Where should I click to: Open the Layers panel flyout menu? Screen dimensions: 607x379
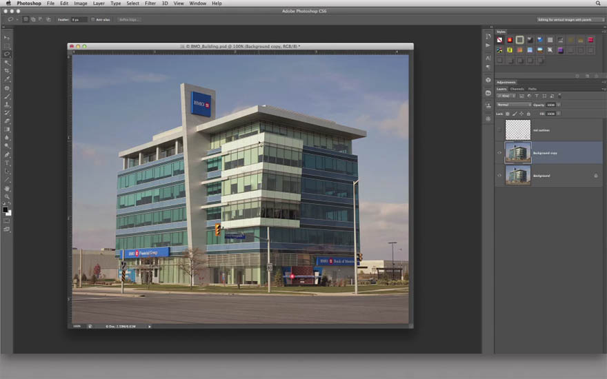click(x=604, y=89)
